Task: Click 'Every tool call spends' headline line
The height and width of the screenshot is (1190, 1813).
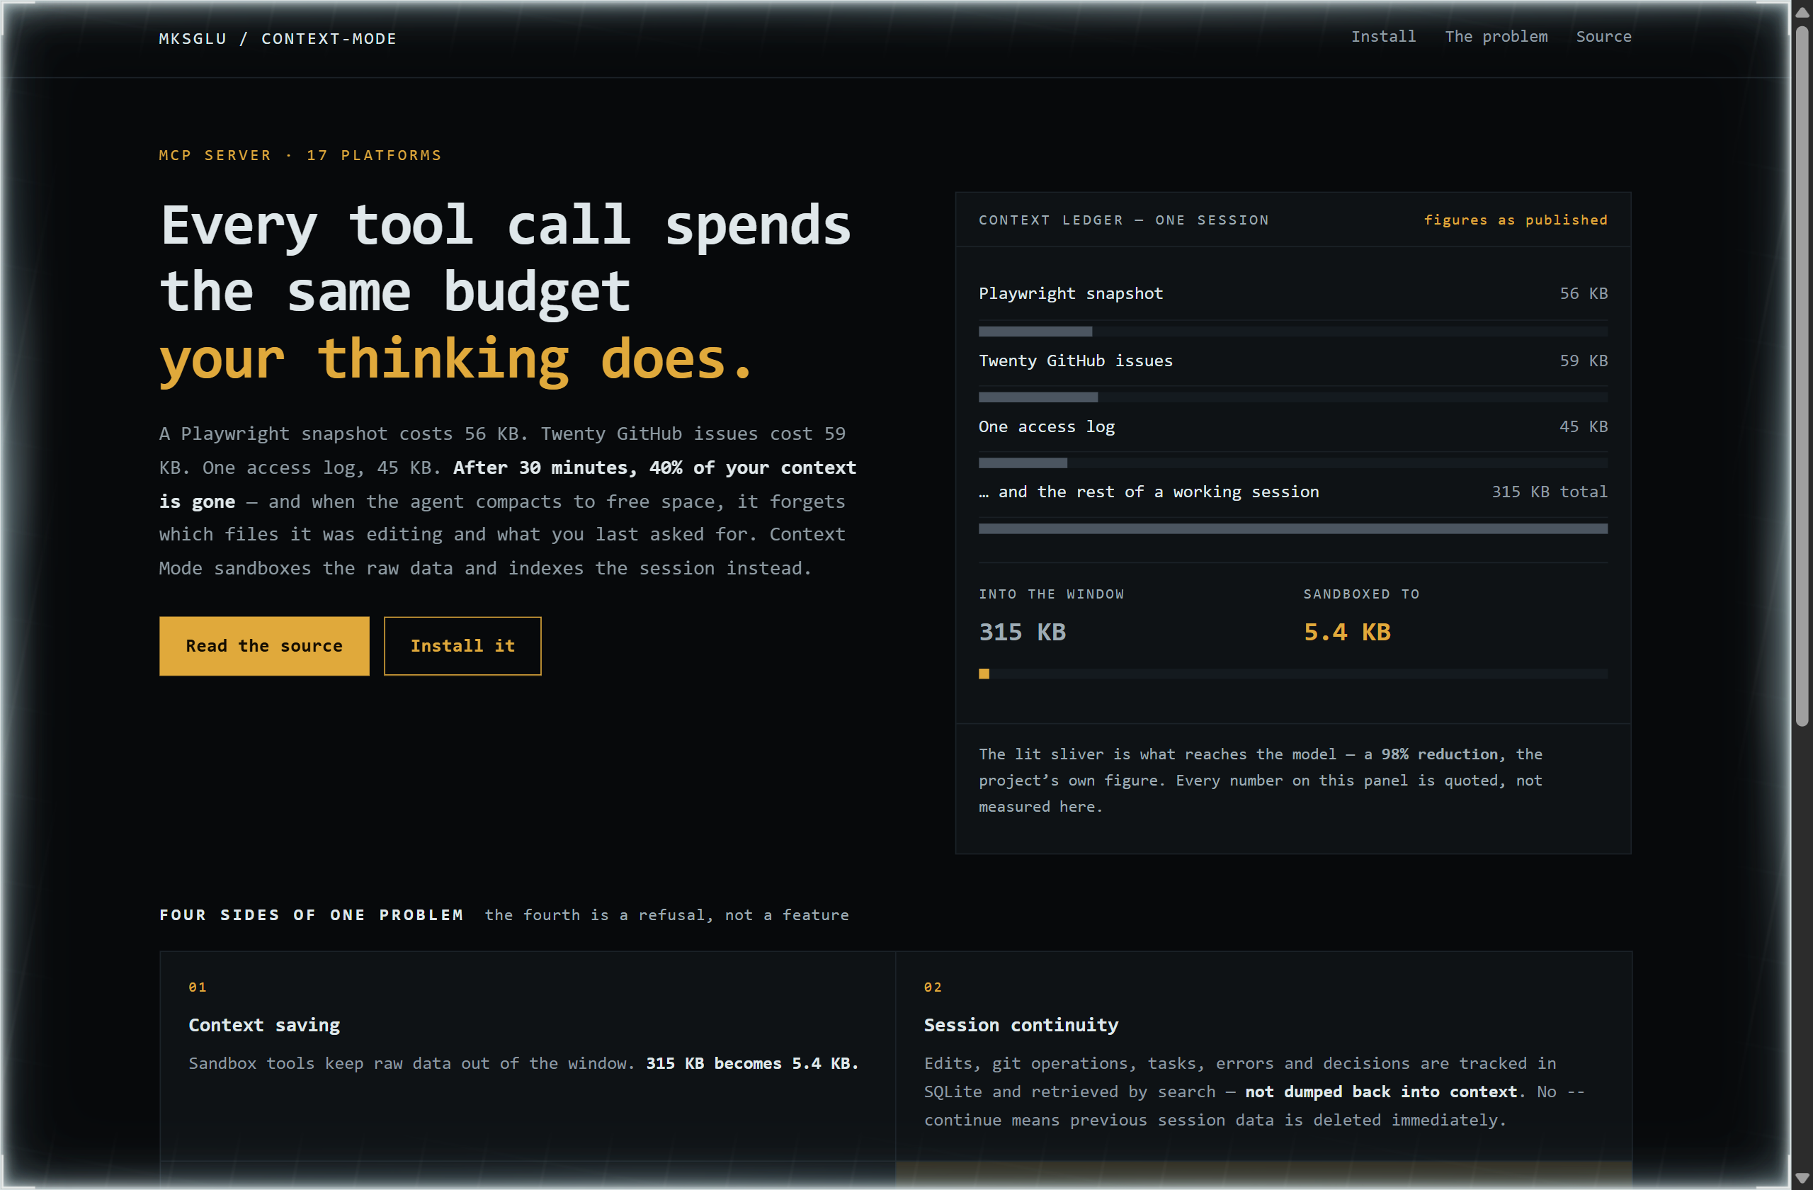Action: click(x=505, y=226)
